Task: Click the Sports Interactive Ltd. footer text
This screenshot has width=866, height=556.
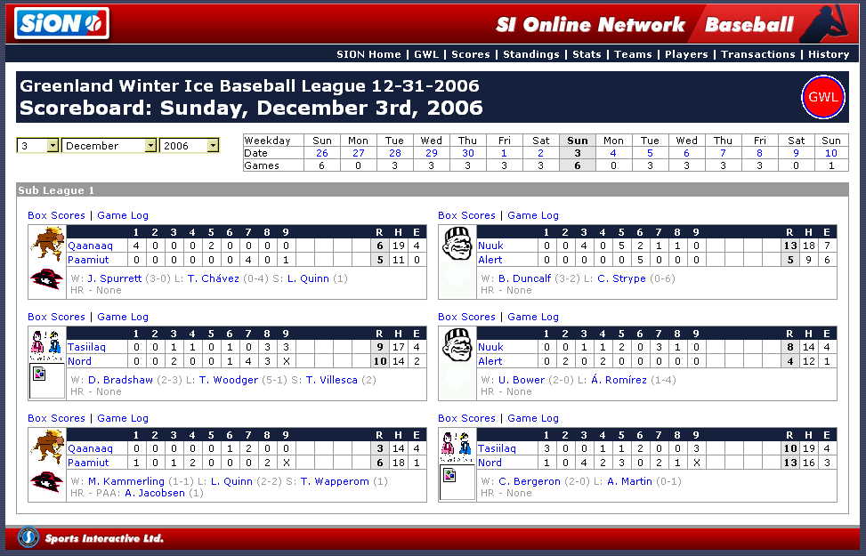Action: [104, 538]
